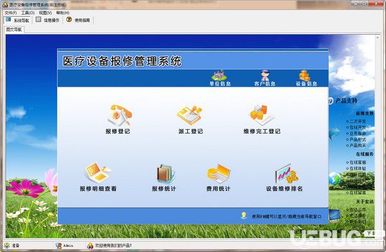
Task: Click the 维修完工登记 text label
Action: [262, 131]
